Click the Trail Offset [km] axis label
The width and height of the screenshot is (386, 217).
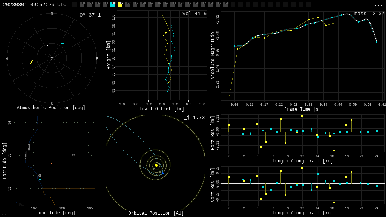point(162,109)
